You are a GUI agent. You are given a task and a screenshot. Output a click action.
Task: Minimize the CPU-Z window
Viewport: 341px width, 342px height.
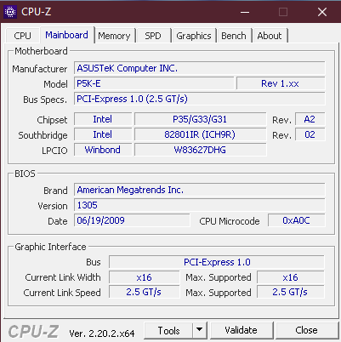click(x=245, y=12)
